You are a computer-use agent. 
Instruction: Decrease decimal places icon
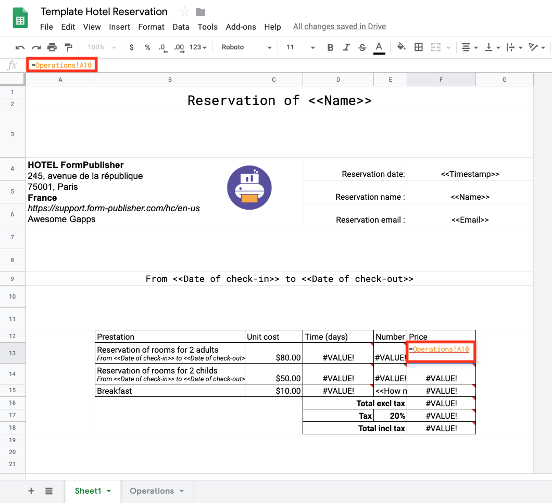click(x=163, y=48)
